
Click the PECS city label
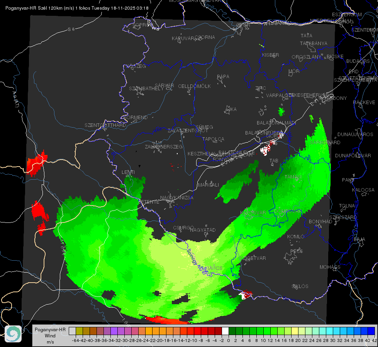pyautogui.click(x=297, y=251)
